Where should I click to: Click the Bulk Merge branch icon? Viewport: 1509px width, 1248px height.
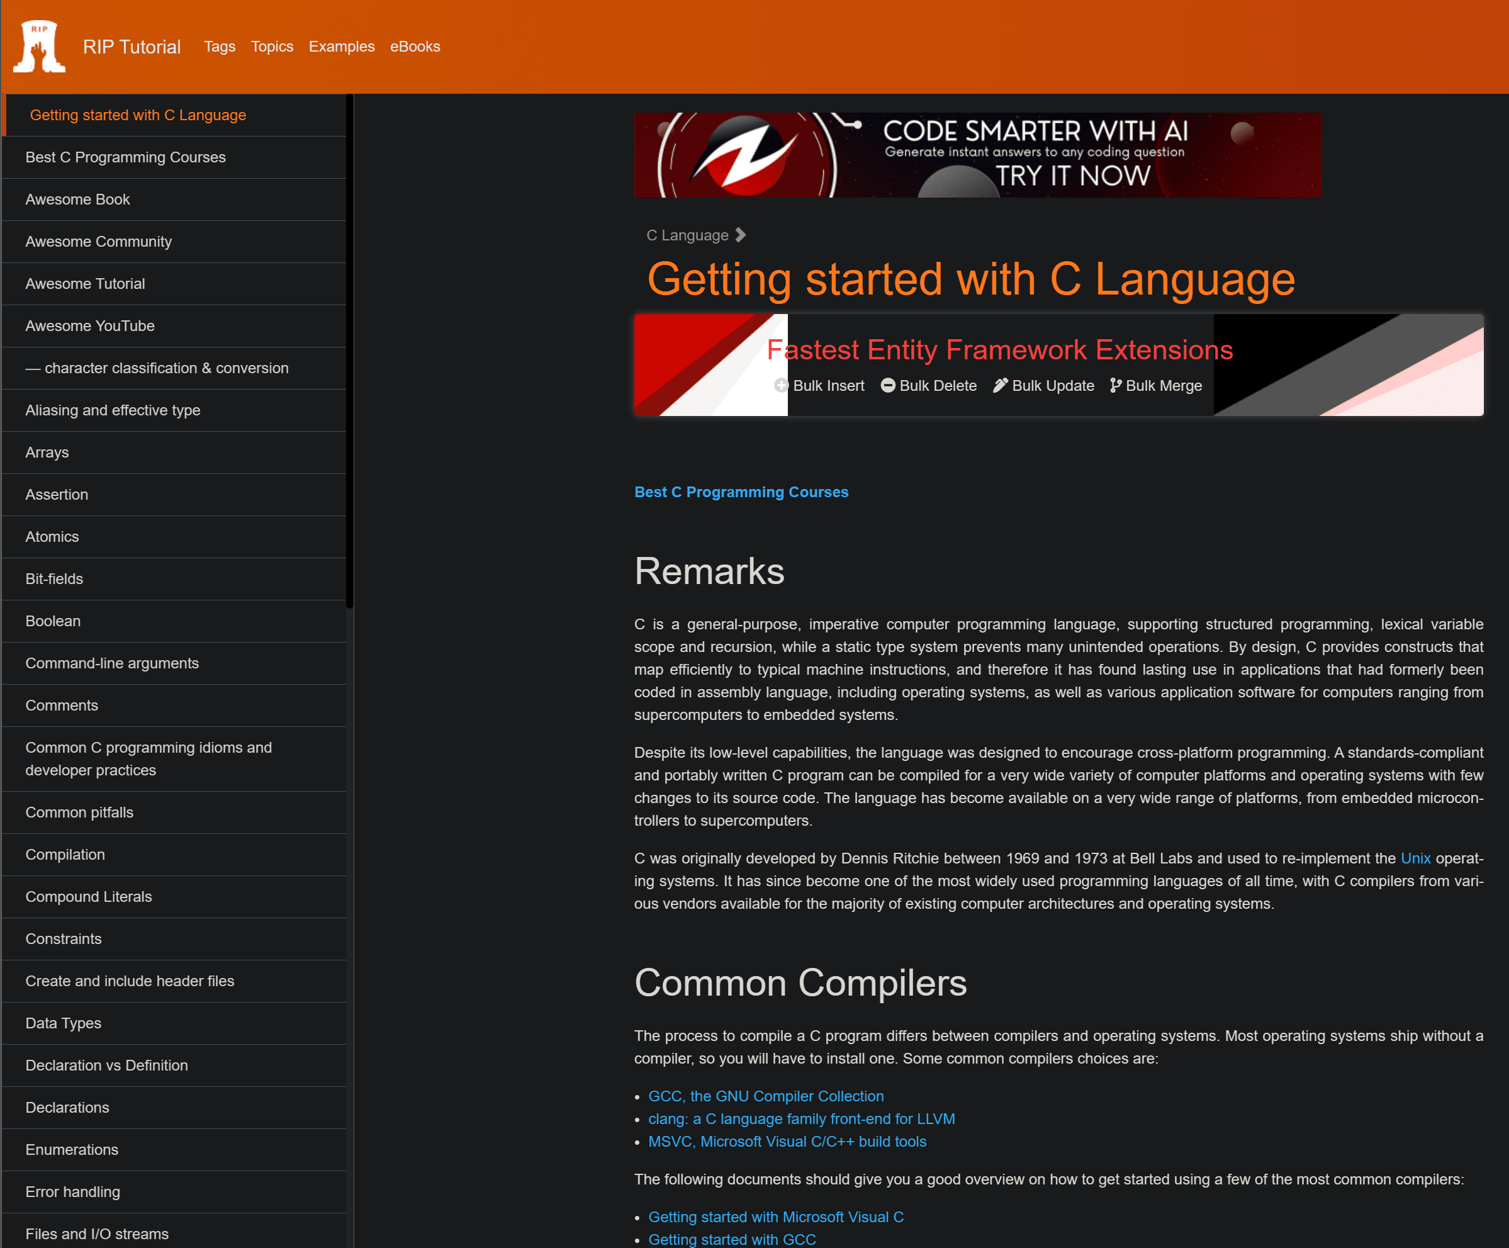coord(1115,386)
